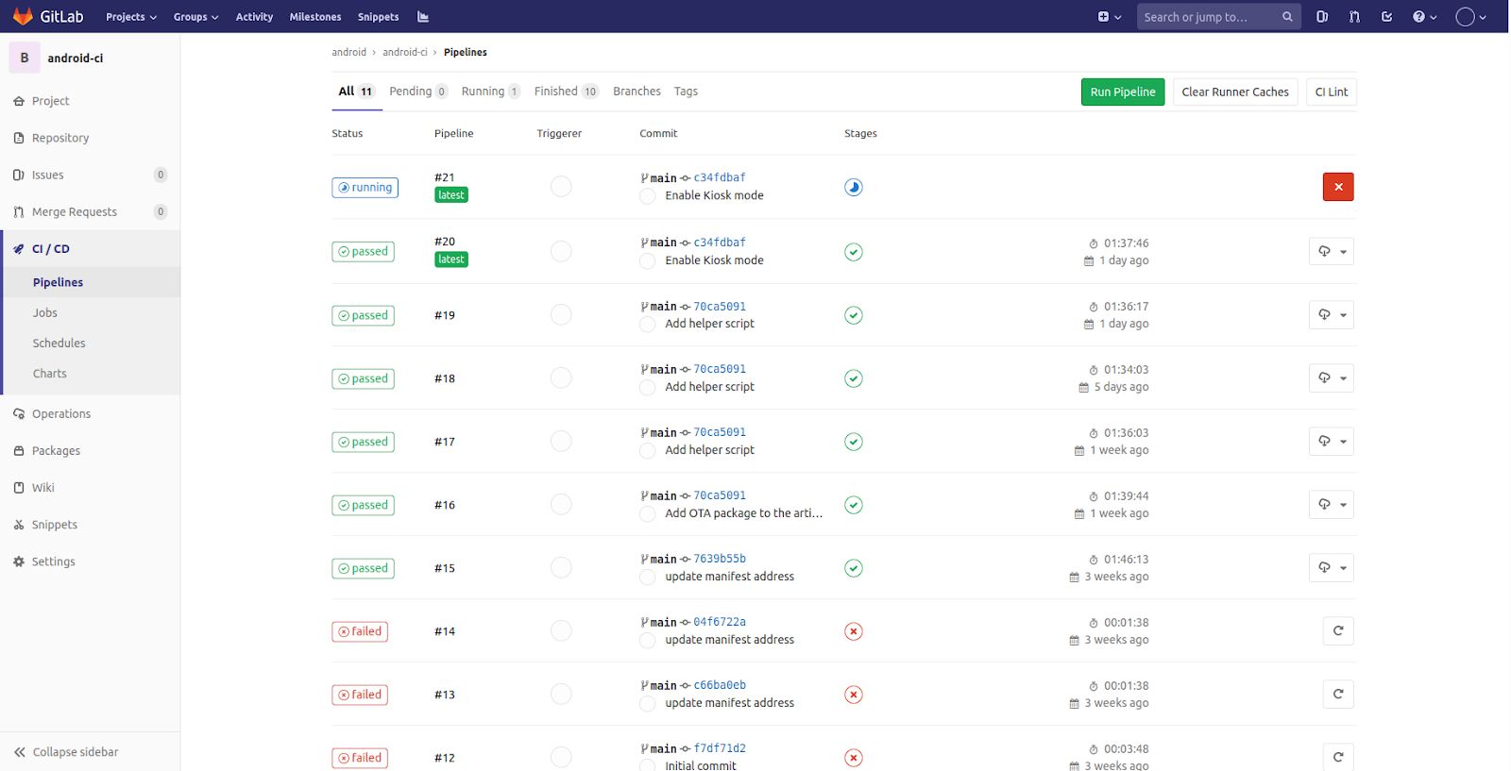Screen dimensions: 1511x771
Task: Open the to-do list icon
Action: 1386,17
